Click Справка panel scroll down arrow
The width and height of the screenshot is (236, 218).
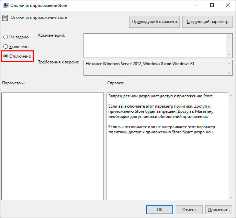231,197
